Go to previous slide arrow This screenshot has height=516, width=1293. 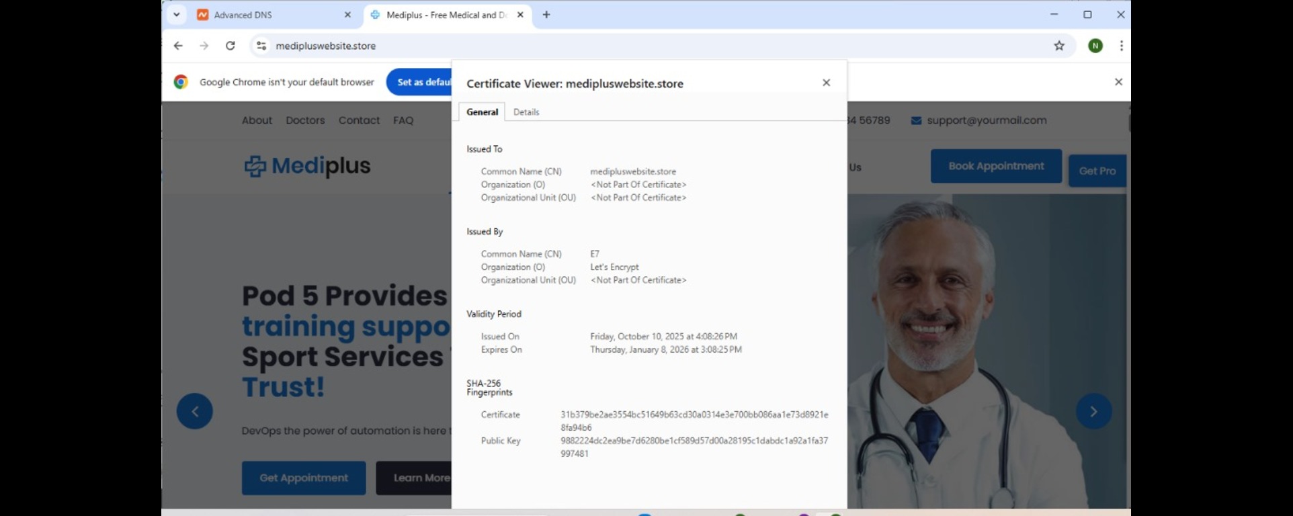coord(195,411)
